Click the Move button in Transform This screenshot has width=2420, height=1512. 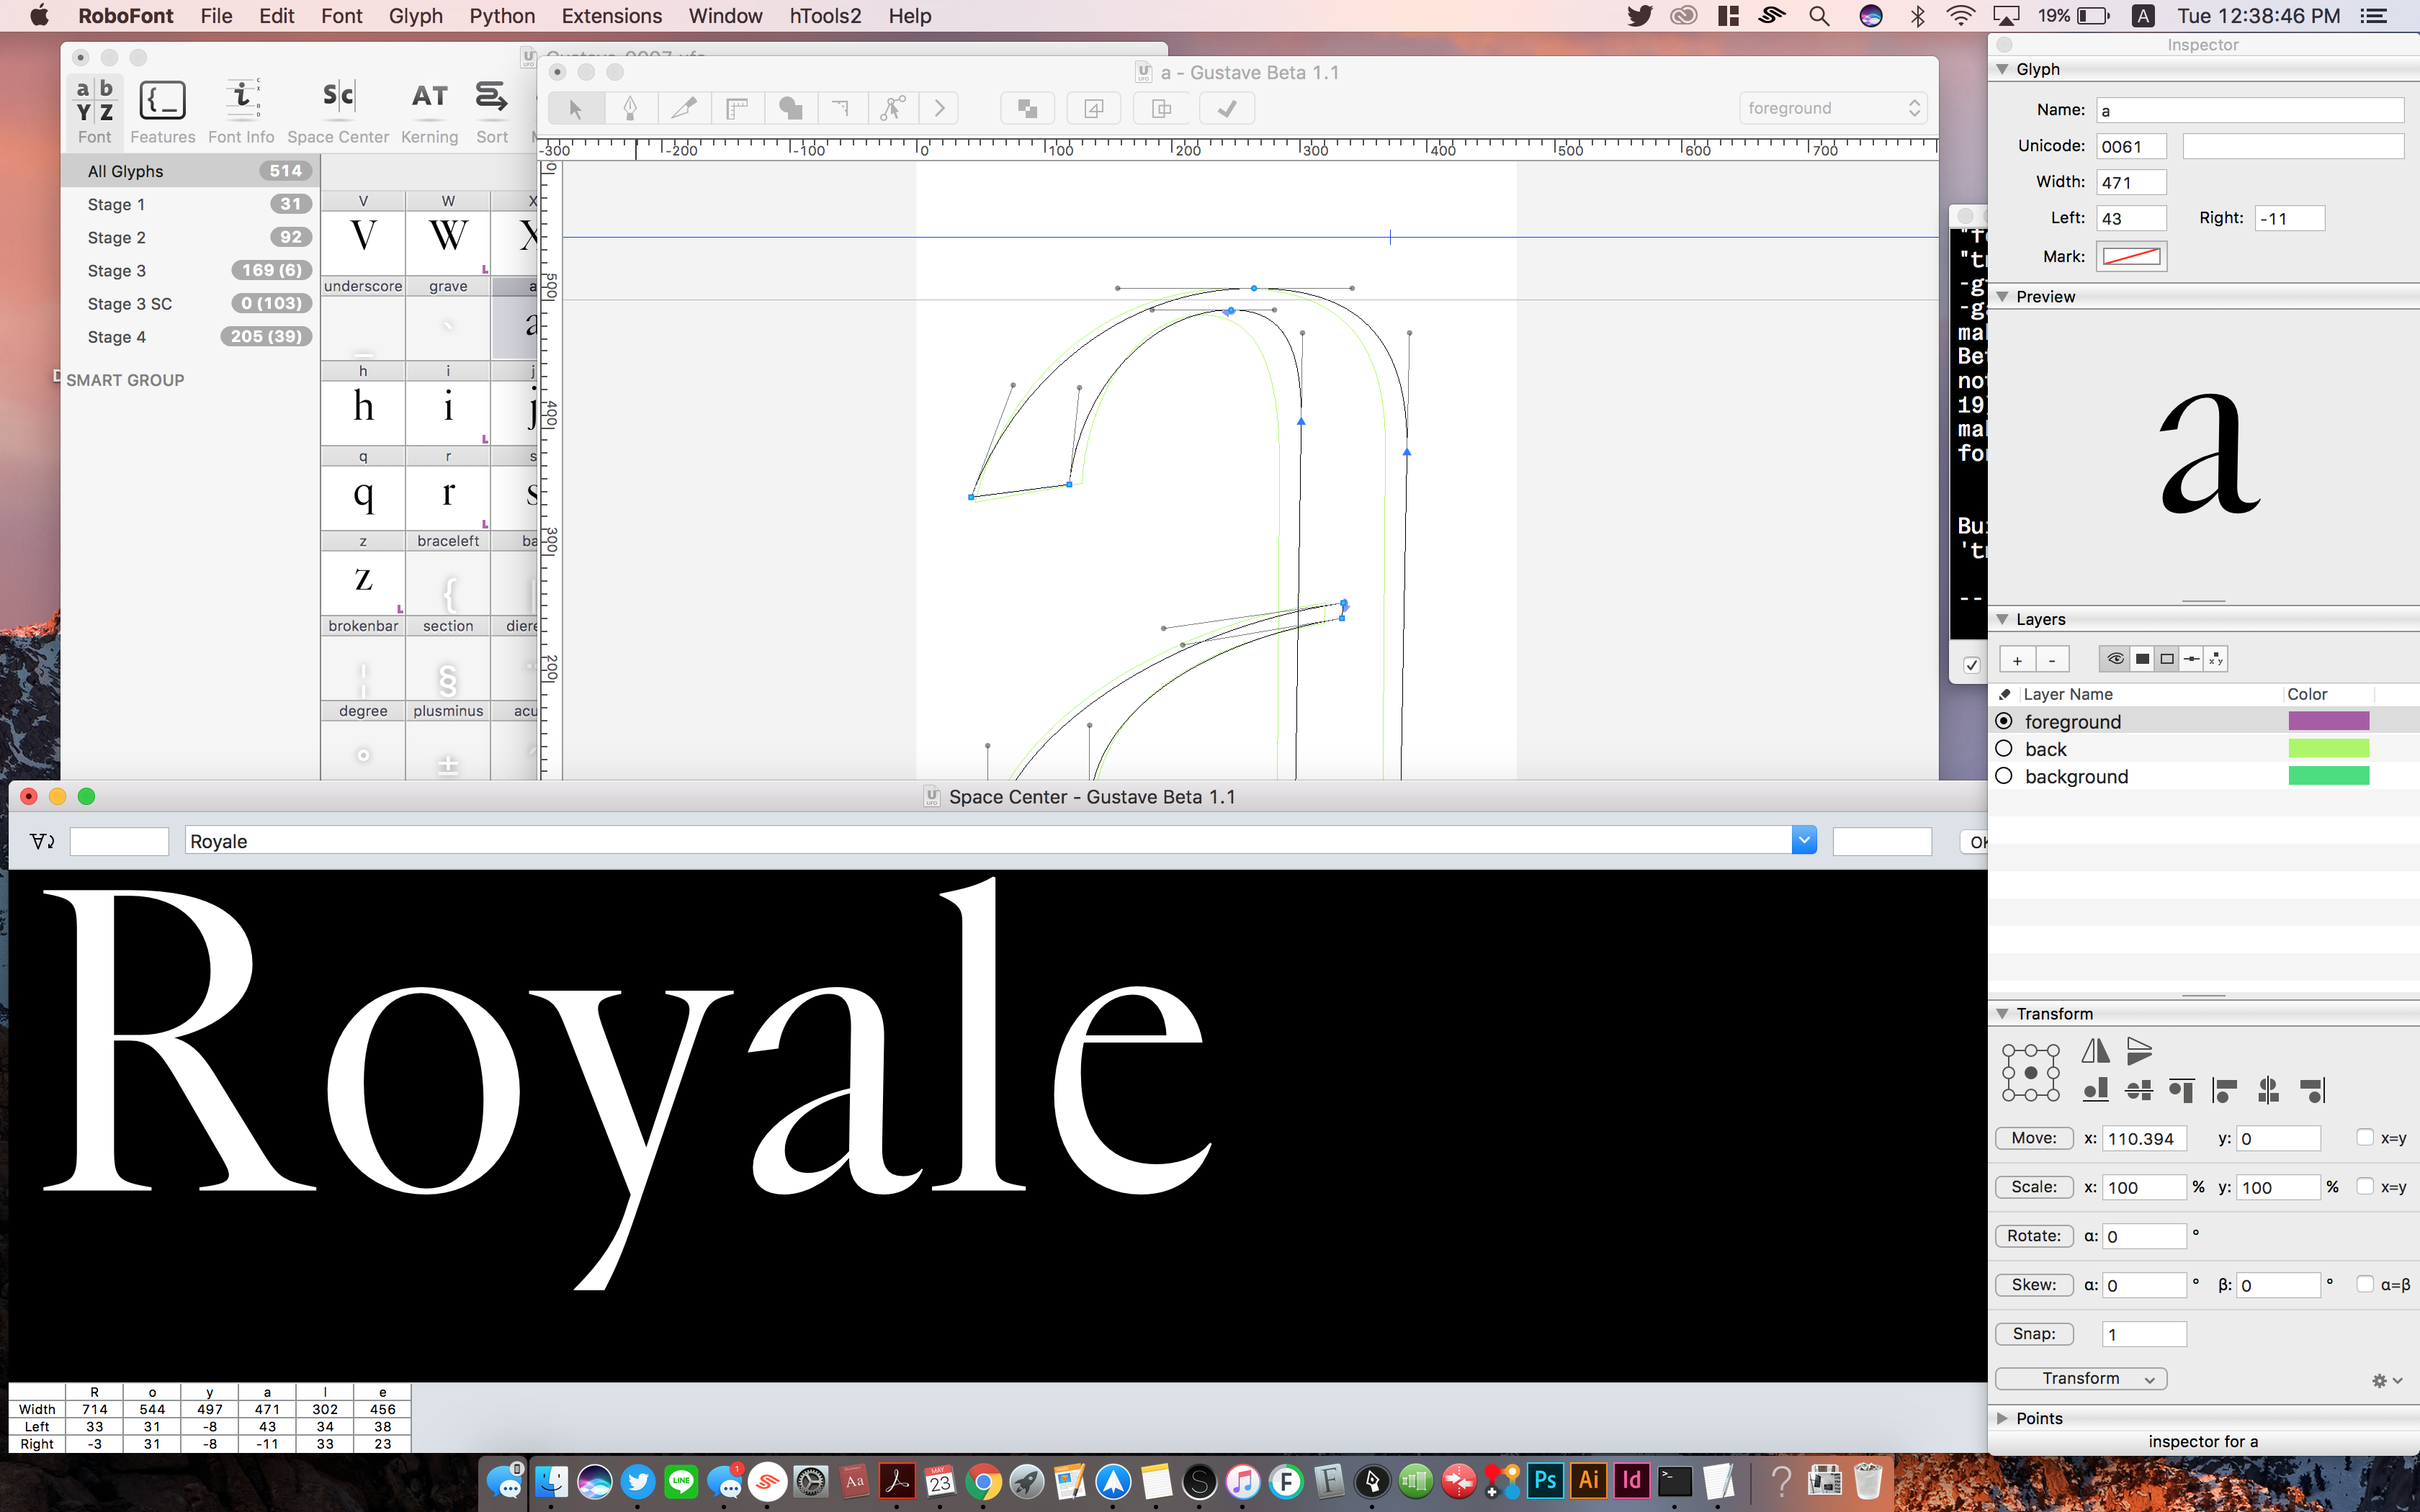(2034, 1138)
